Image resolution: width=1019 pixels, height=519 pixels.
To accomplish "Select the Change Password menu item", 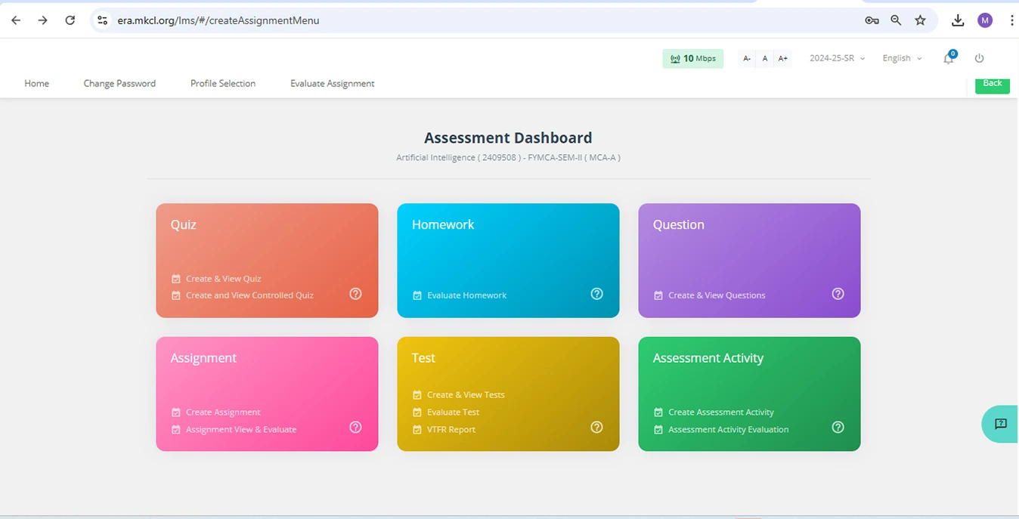I will coord(119,84).
